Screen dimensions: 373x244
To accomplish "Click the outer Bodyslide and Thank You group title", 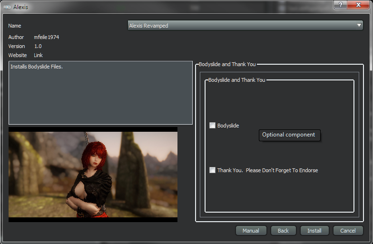I will (227, 64).
